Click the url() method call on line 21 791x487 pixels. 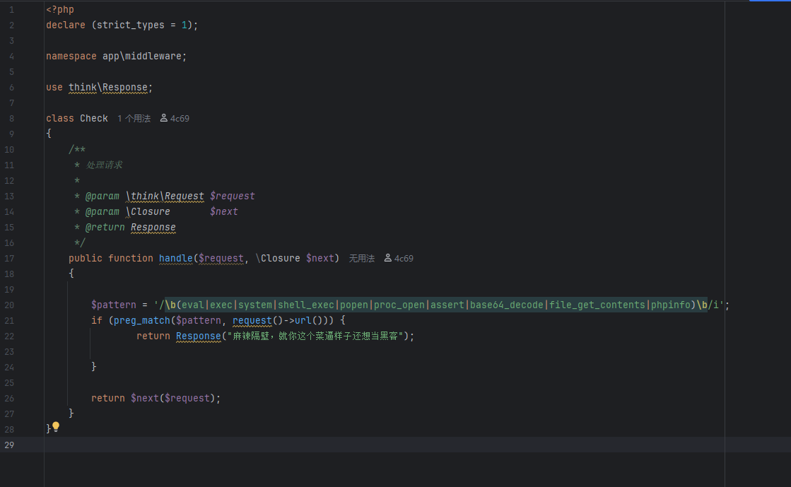coord(303,321)
